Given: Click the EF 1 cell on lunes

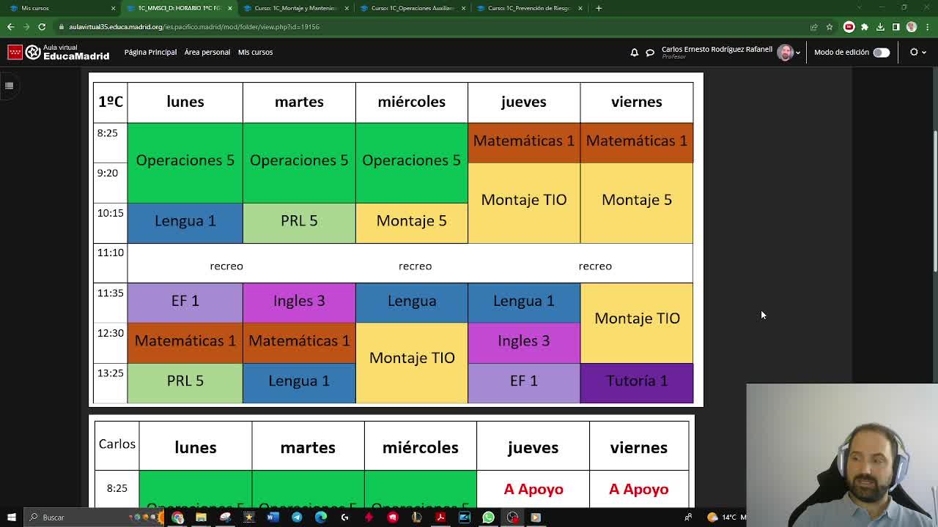Looking at the screenshot, I should coord(185,302).
